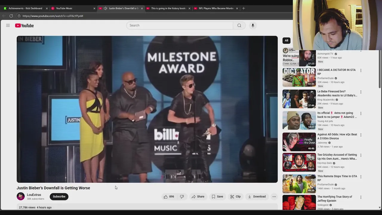Open options menu for 4xtra no jumper video
This screenshot has width=382, height=215.
point(361,113)
